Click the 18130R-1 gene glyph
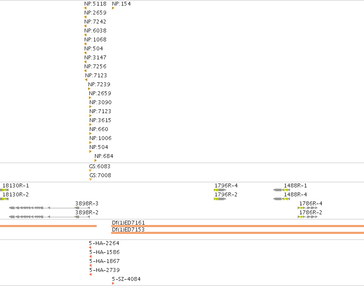The height and width of the screenshot is (286, 364). tap(4, 190)
